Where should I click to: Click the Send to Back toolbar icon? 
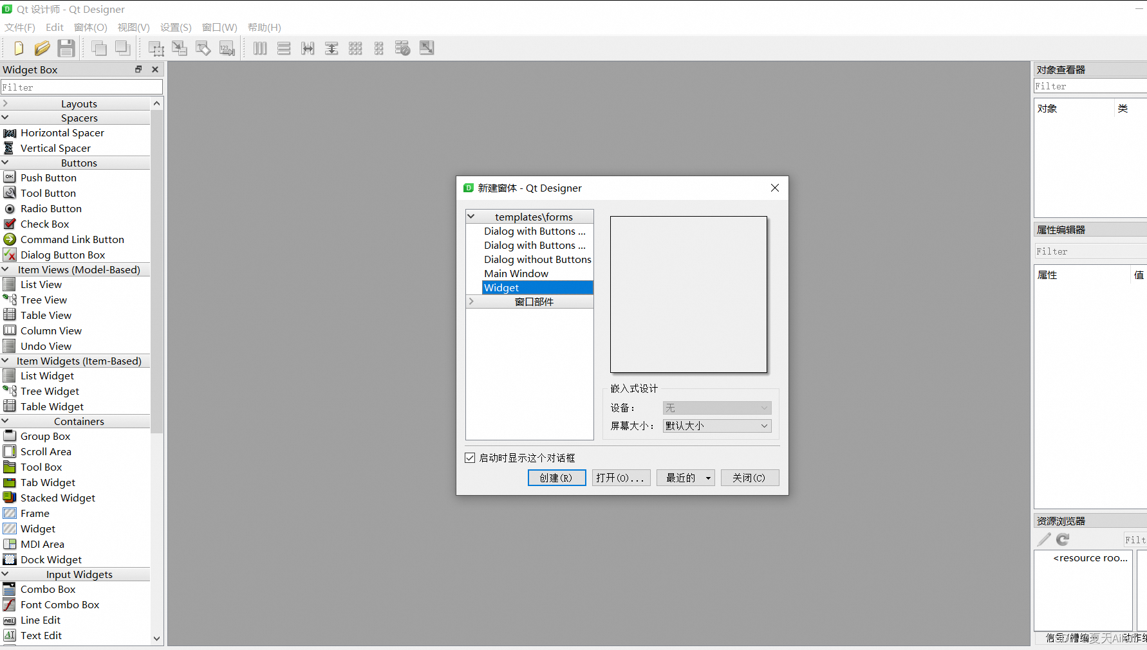[x=98, y=48]
